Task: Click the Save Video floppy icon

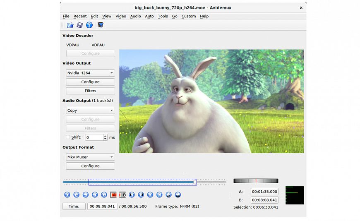Action: [x=79, y=25]
